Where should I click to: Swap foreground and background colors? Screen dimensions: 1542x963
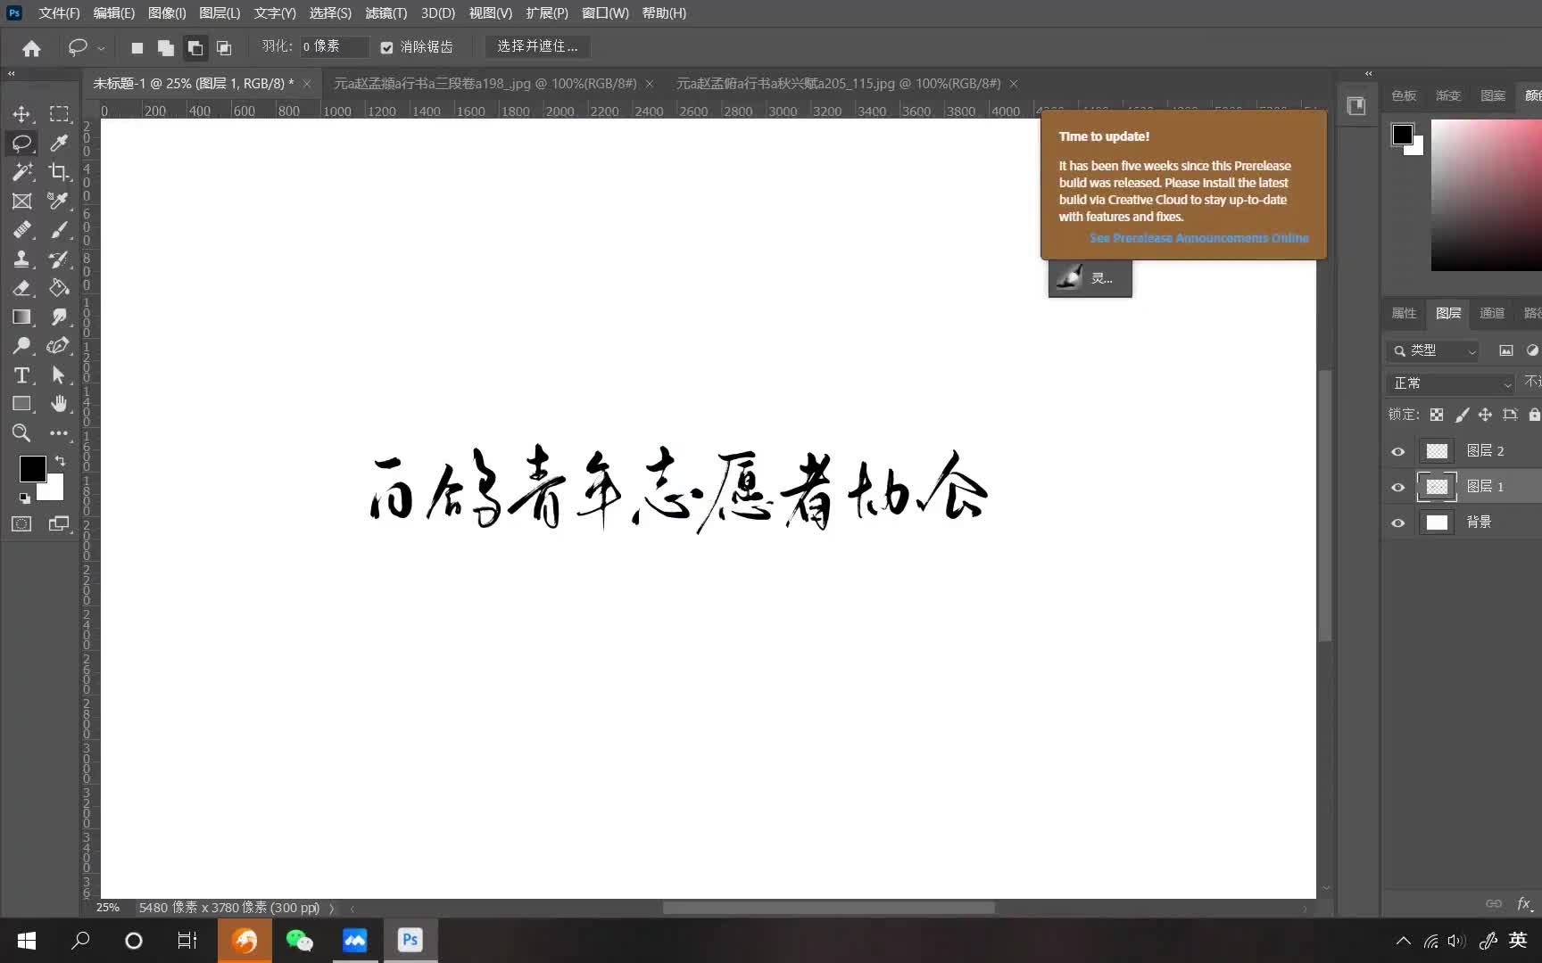[60, 461]
